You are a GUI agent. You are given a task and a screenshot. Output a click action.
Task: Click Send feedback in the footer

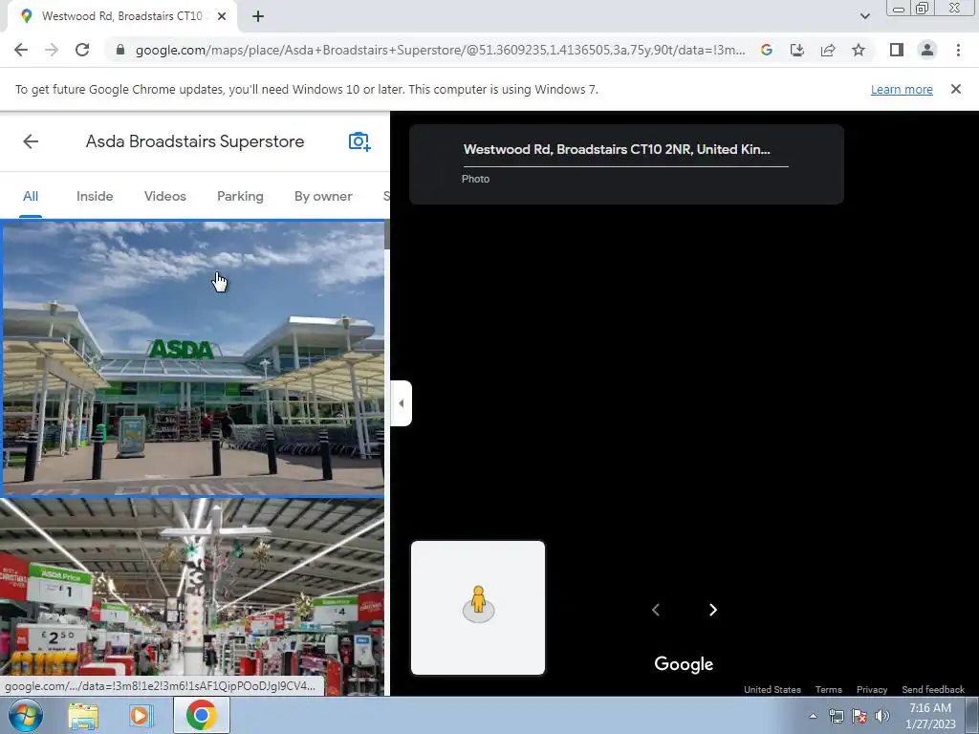pos(933,690)
